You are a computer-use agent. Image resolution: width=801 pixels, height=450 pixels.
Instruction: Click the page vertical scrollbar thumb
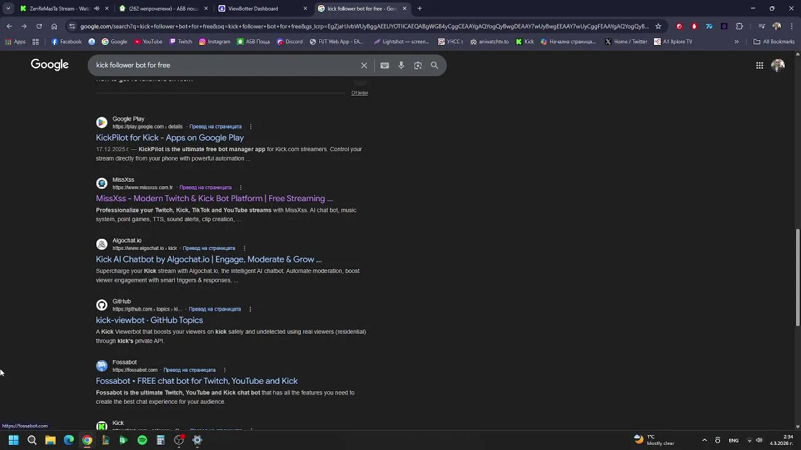[797, 277]
